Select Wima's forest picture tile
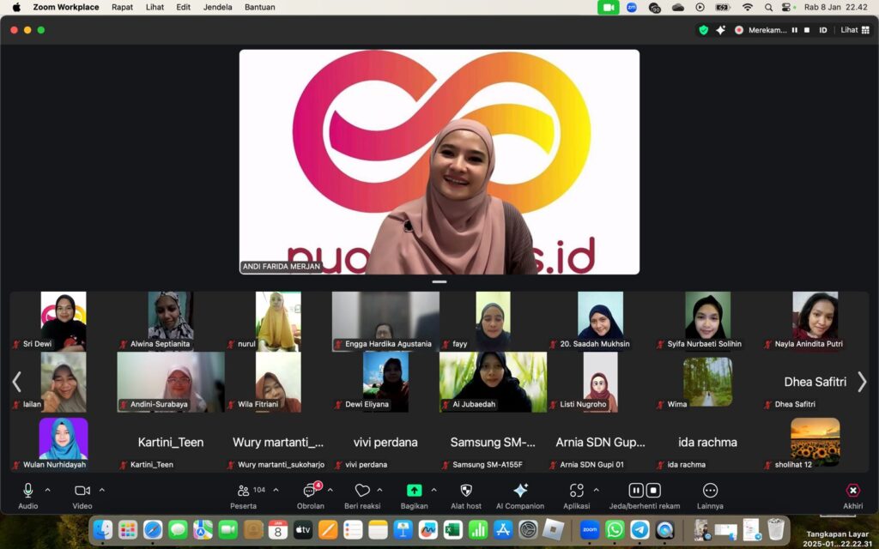The image size is (879, 549). pyautogui.click(x=707, y=382)
